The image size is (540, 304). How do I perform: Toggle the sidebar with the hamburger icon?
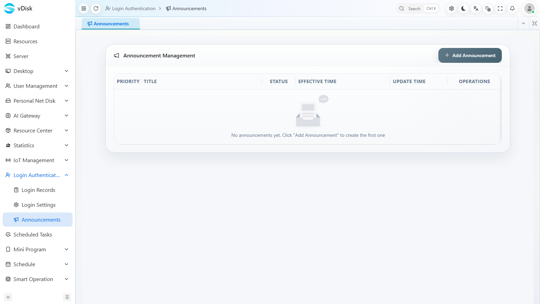point(84,8)
